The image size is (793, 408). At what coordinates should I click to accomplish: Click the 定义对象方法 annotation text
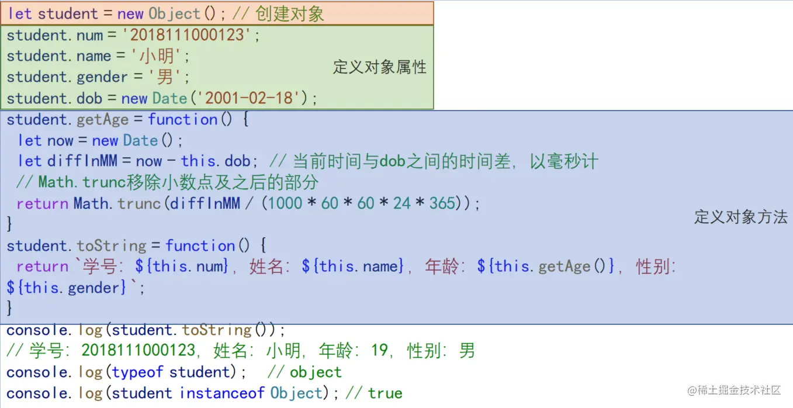(740, 217)
